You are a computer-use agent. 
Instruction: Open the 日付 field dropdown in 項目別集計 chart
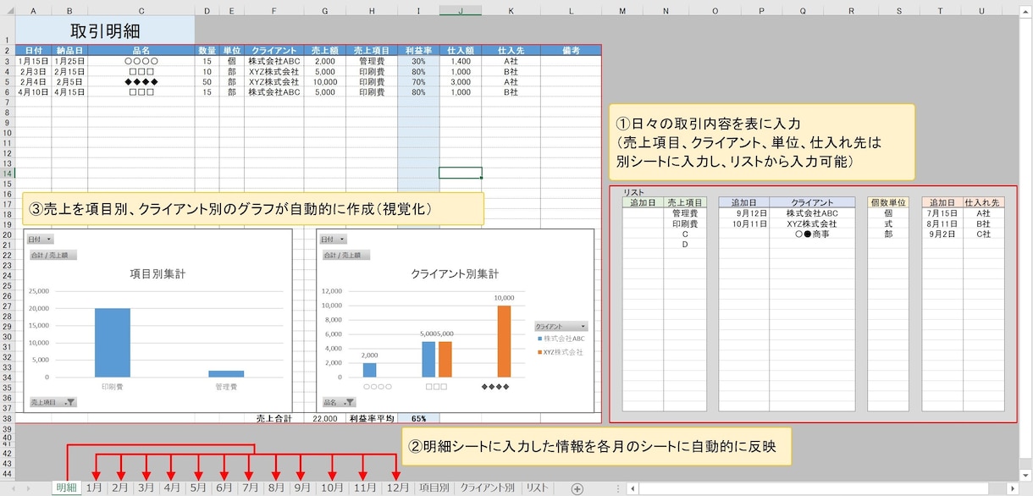(39, 240)
